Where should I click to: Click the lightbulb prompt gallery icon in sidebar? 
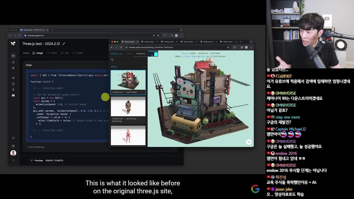[x=13, y=89]
